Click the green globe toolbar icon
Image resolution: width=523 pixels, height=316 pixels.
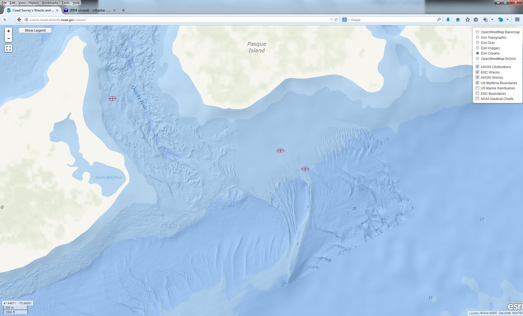point(500,20)
